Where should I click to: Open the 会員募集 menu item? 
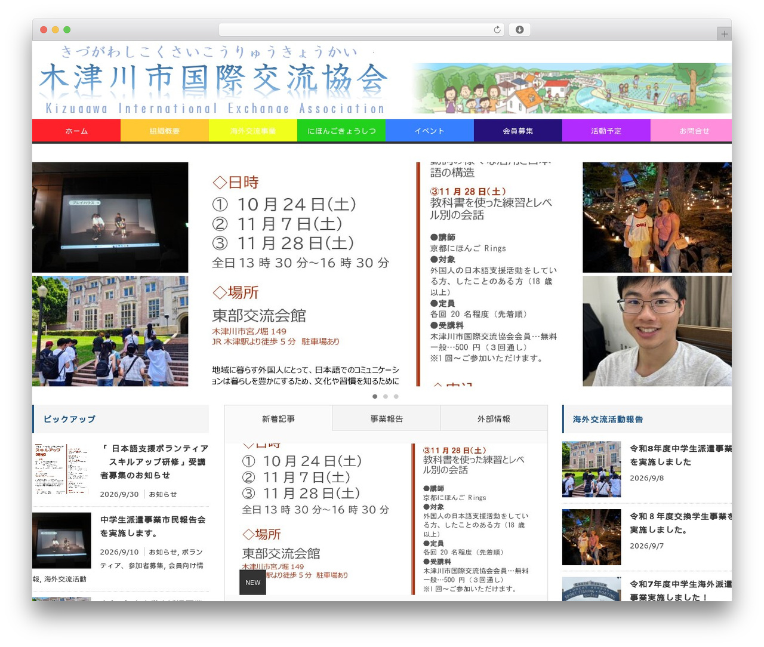pos(518,131)
